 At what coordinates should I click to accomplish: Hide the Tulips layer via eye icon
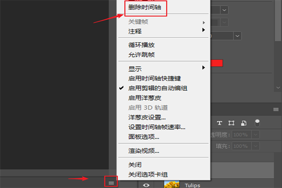pyautogui.click(x=146, y=185)
